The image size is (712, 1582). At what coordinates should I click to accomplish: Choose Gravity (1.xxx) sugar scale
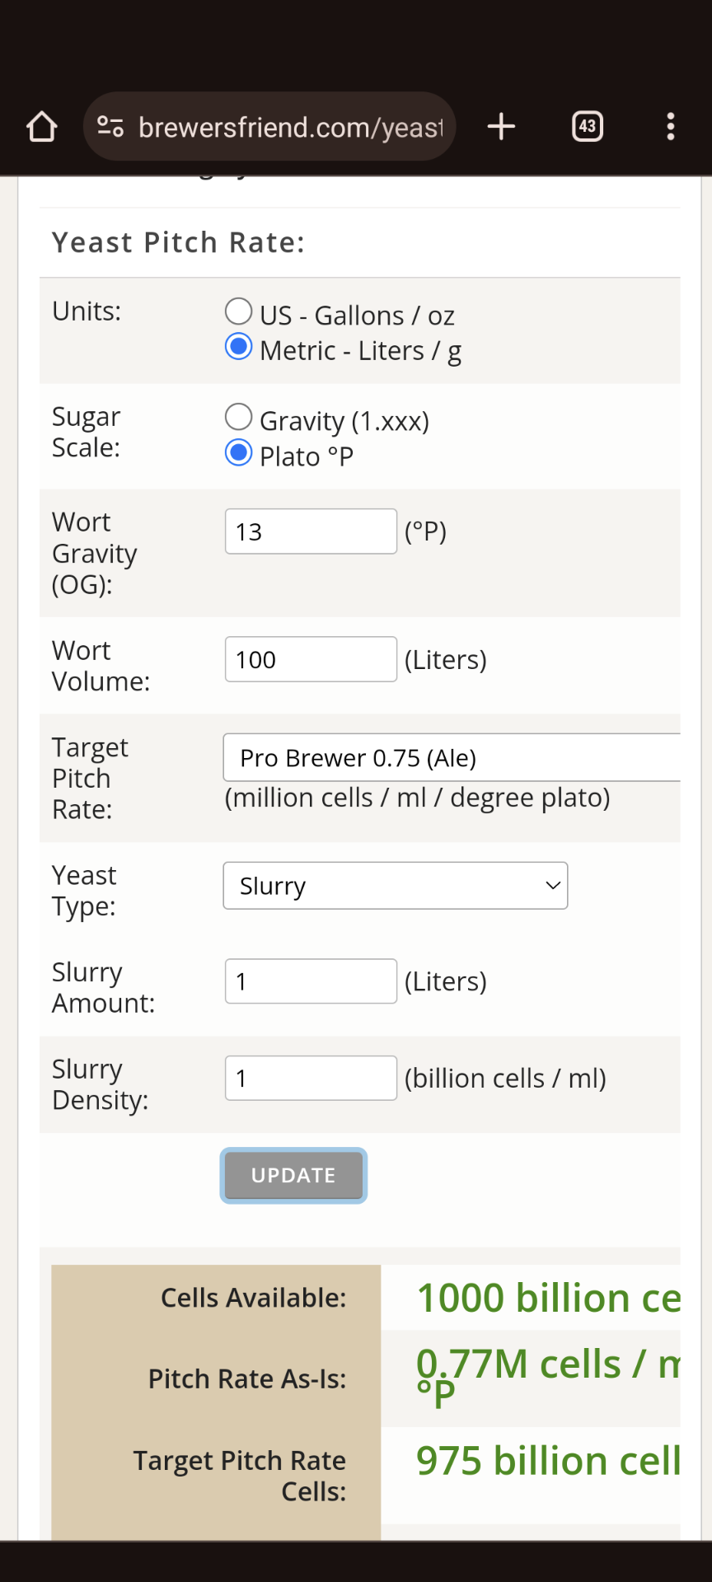pyautogui.click(x=239, y=418)
